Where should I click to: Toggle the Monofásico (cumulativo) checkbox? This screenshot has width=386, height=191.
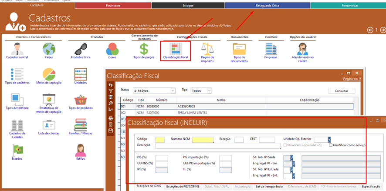click(x=285, y=145)
